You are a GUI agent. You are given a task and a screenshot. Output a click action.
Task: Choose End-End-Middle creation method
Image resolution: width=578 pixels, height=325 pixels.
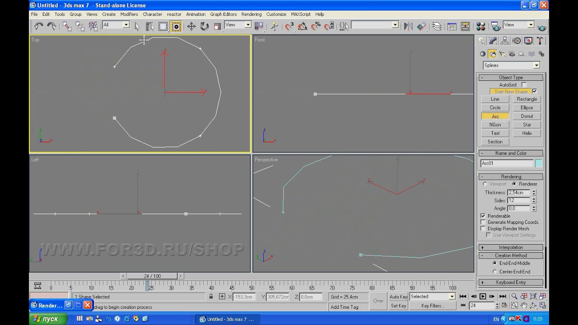point(494,263)
